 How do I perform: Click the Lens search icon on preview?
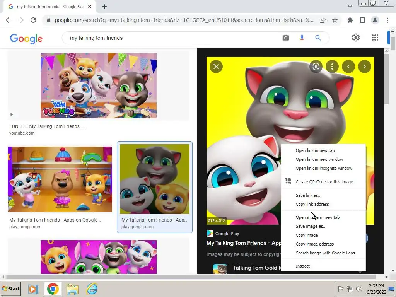[316, 67]
